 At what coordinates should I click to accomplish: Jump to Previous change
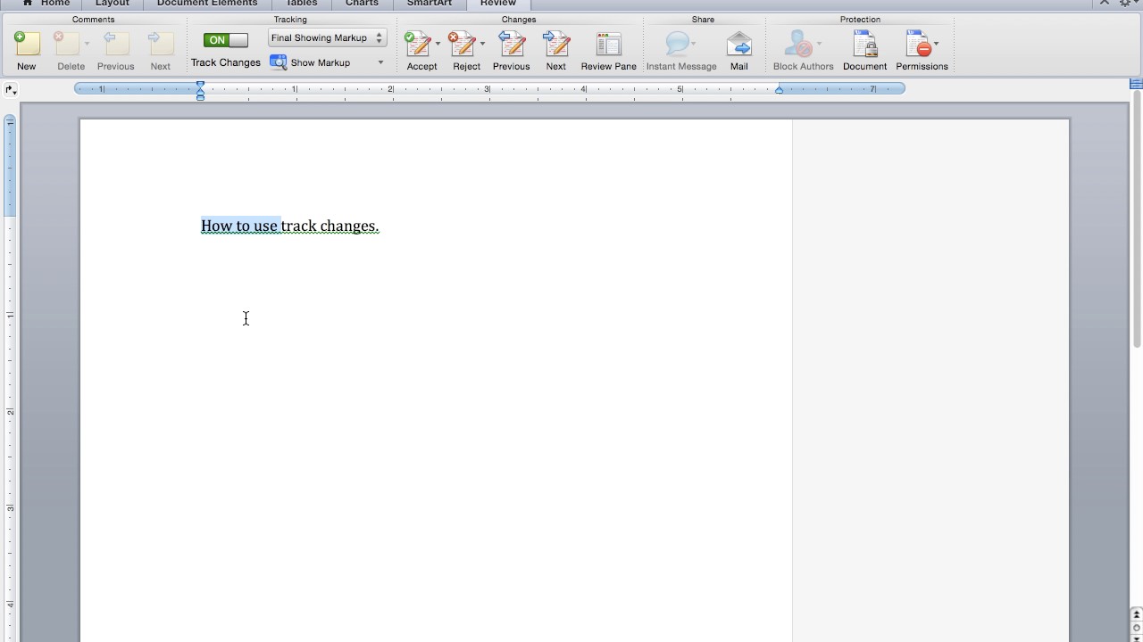[x=511, y=51]
